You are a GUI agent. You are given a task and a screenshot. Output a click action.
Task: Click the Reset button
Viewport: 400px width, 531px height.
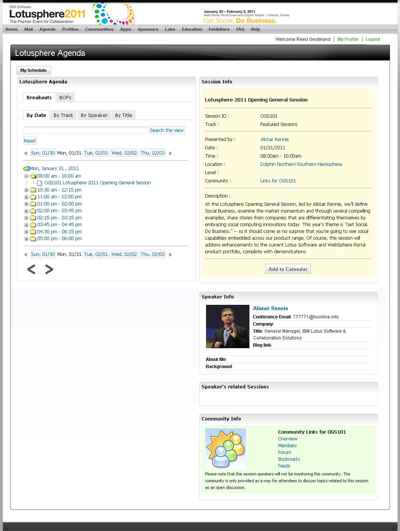tap(30, 141)
